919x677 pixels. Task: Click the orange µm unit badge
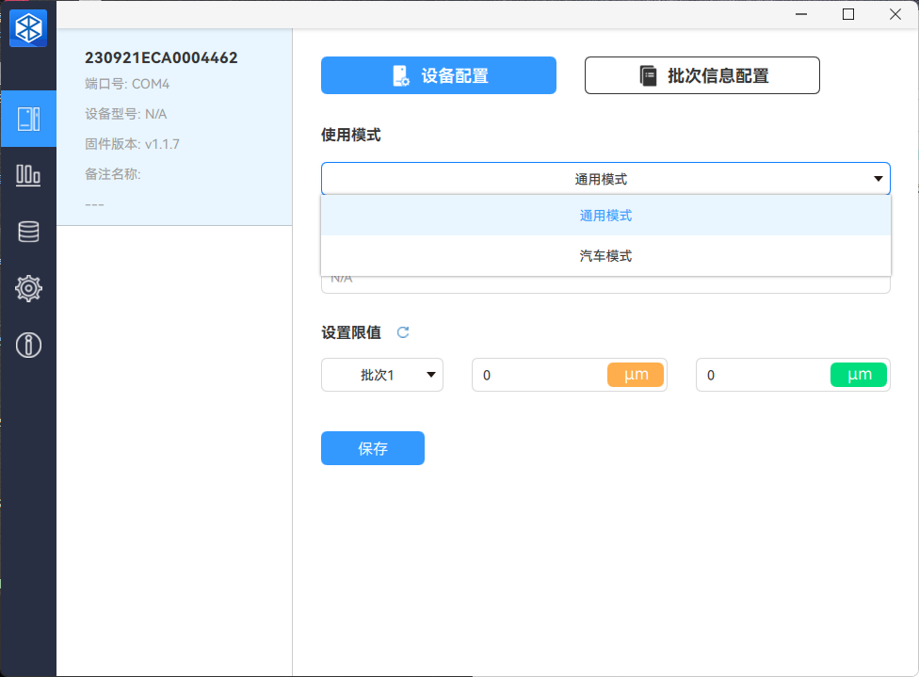coord(636,375)
